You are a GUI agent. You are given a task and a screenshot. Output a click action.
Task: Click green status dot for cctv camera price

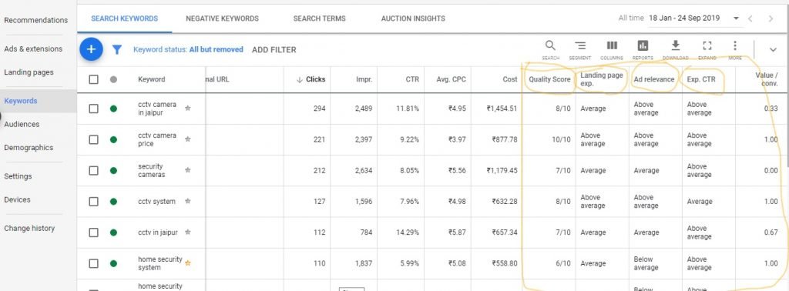[x=114, y=139]
